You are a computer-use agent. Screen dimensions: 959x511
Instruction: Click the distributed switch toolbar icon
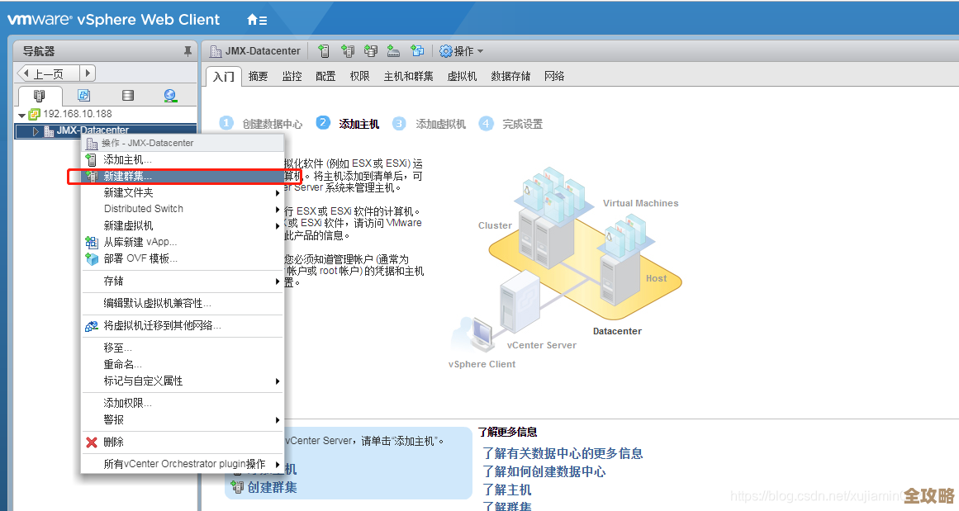tap(393, 50)
